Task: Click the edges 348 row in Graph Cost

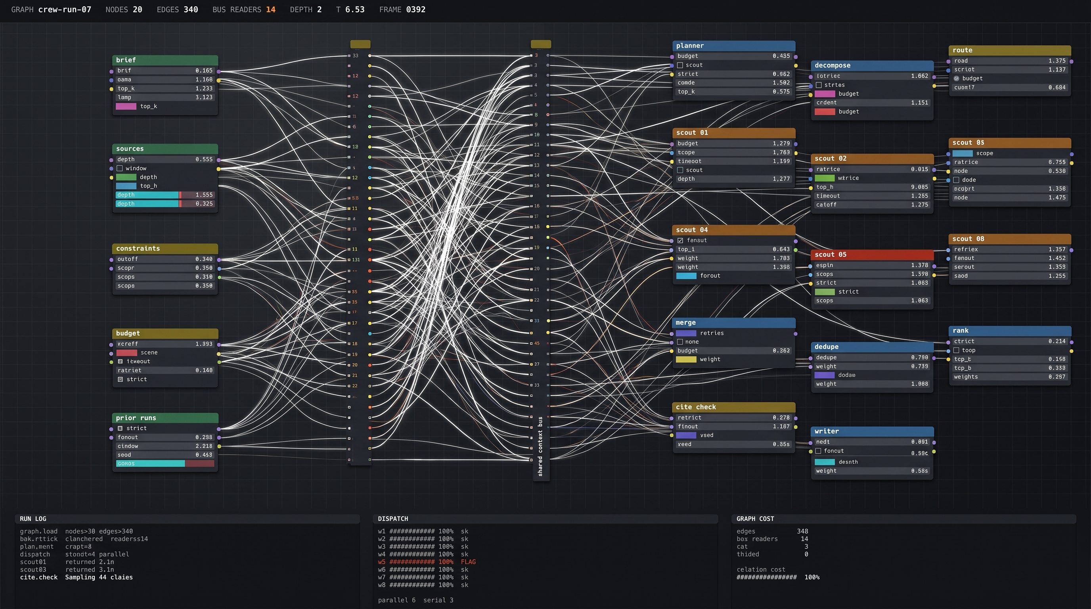Action: (772, 532)
